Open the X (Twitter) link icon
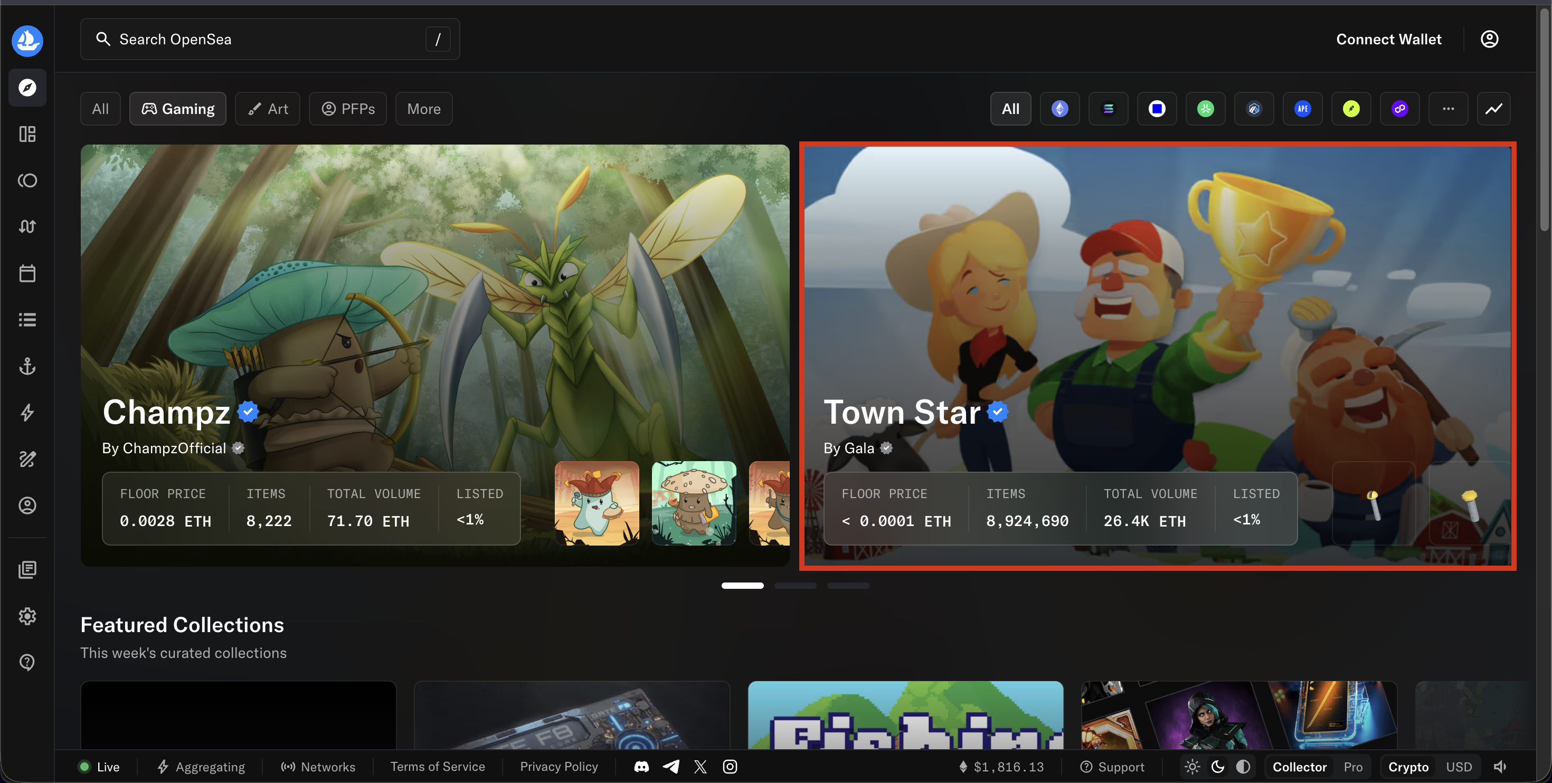 point(700,767)
